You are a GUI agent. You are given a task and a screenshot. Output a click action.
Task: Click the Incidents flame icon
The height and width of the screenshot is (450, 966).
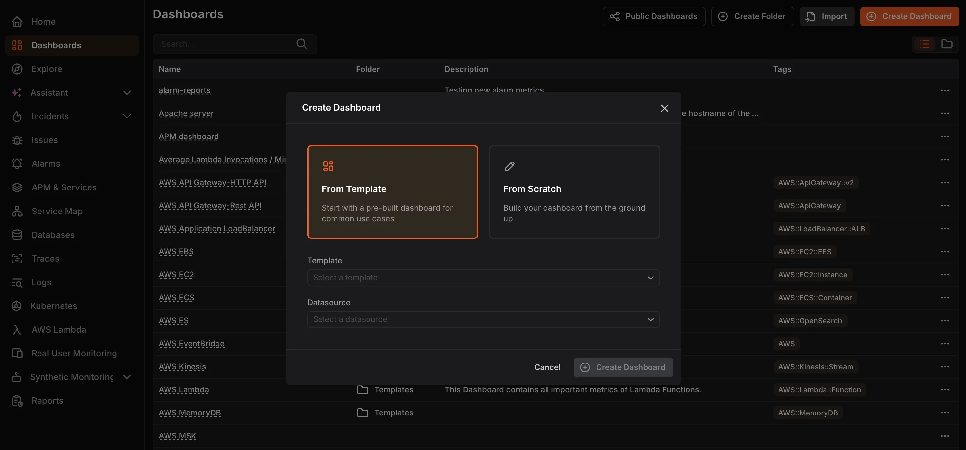coord(17,116)
